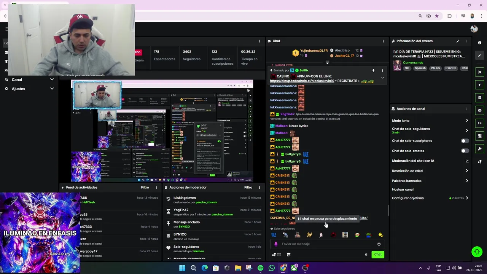Insert the VALE emote from quick emotes
487x274 pixels.
[x=274, y=235]
